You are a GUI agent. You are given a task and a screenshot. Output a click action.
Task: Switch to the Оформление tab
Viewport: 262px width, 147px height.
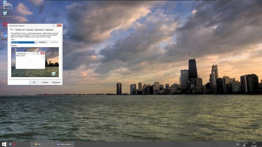pyautogui.click(x=39, y=30)
